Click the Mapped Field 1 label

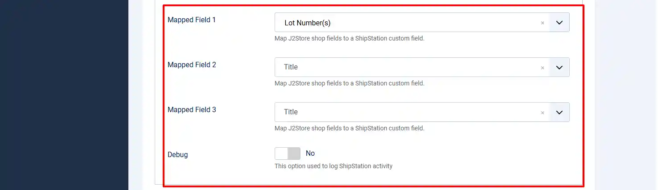coord(192,20)
